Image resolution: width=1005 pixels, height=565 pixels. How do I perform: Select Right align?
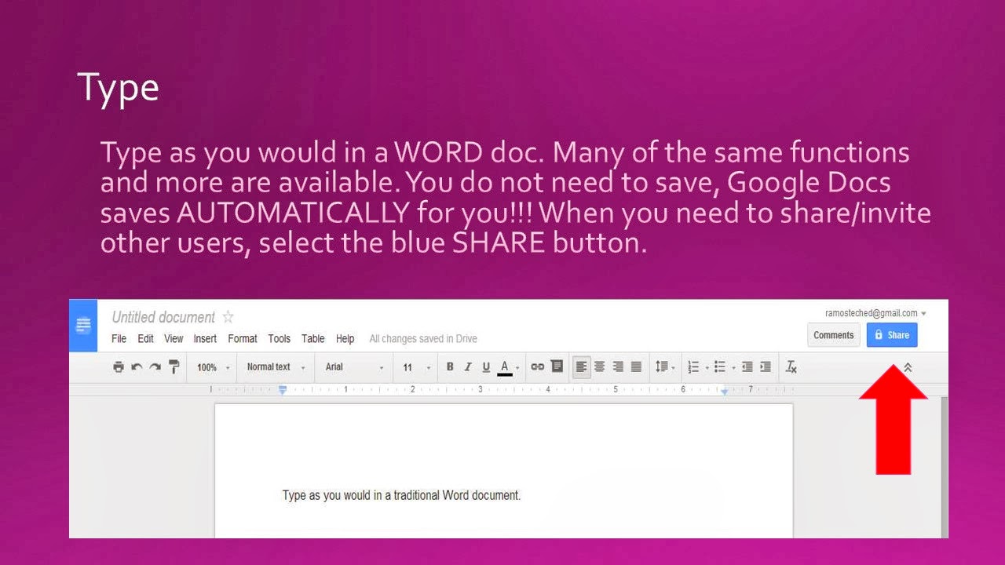tap(618, 366)
